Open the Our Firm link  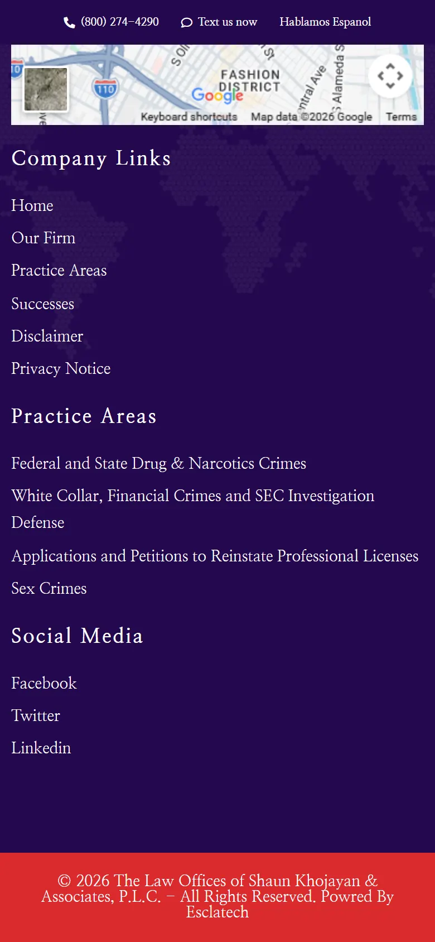click(x=43, y=238)
